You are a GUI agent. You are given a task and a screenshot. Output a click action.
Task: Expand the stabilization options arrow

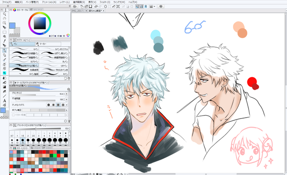point(67,110)
